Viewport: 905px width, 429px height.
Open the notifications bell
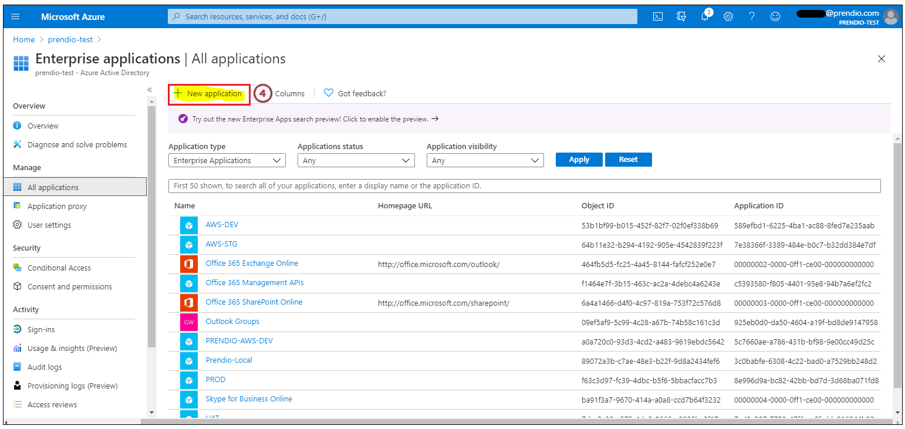[x=704, y=16]
